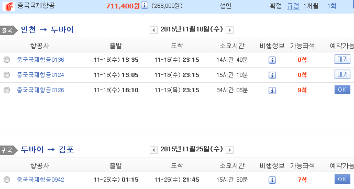Go to previous day before 11월25일 return

[x=153, y=150]
